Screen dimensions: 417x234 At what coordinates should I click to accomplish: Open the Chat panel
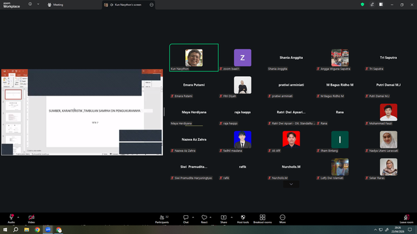tap(186, 219)
